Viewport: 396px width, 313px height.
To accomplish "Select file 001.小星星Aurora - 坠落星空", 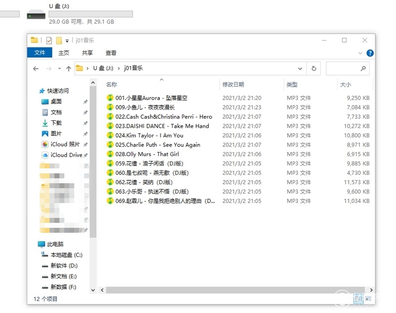I will point(151,98).
